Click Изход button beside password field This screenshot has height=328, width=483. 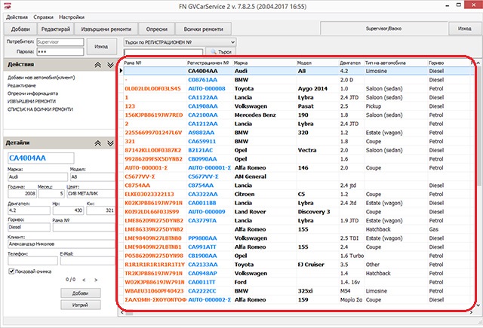click(101, 47)
